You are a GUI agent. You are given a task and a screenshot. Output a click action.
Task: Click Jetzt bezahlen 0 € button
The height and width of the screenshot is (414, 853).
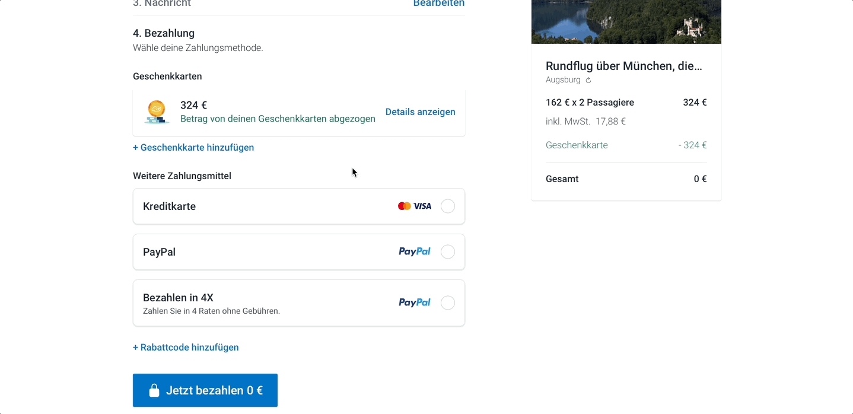click(205, 390)
